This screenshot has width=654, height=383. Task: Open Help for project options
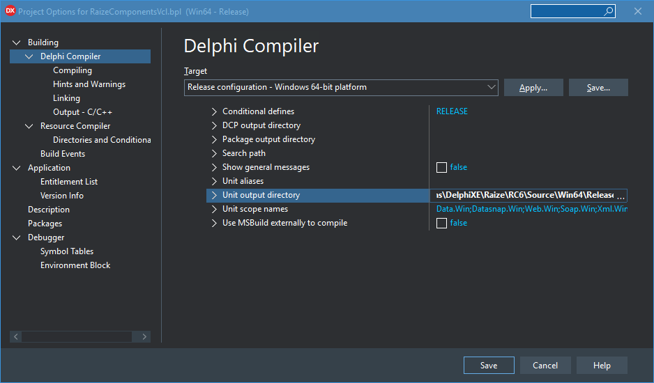click(602, 366)
